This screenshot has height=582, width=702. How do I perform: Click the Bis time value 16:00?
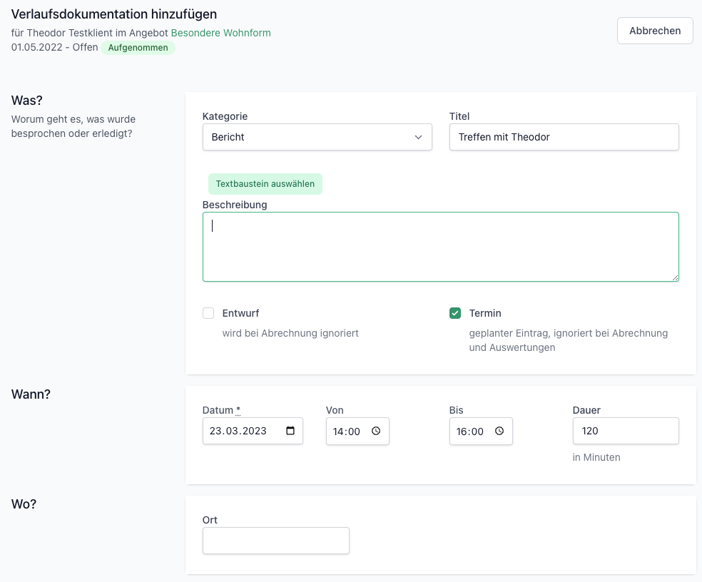[x=469, y=432]
